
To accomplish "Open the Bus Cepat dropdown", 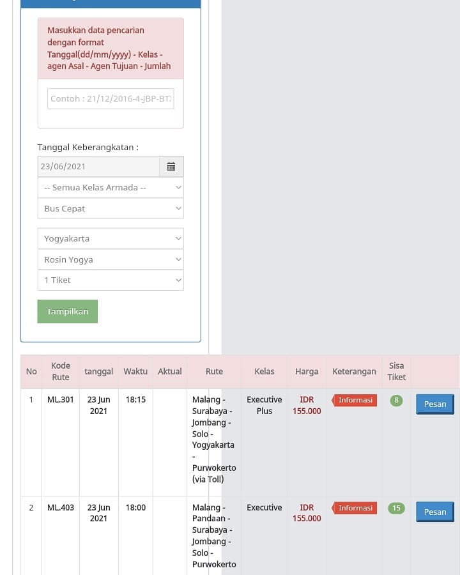I will (x=111, y=209).
